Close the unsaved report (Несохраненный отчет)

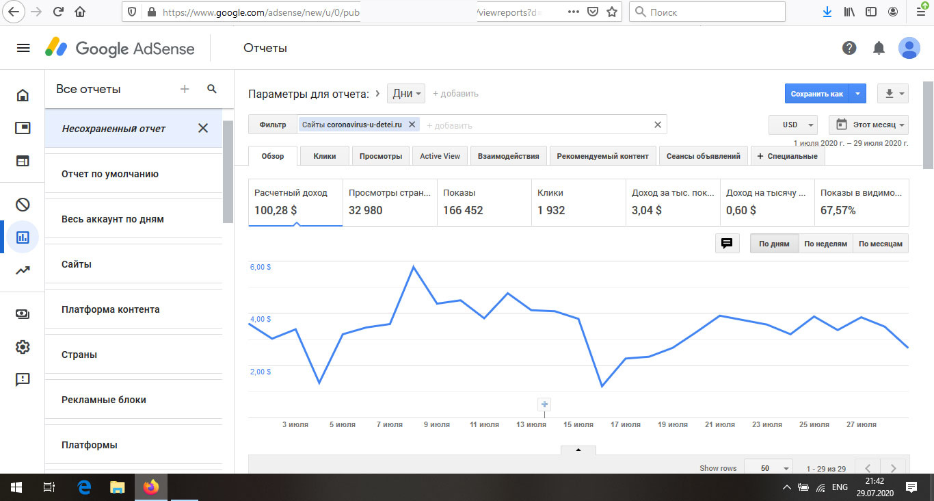coord(203,128)
